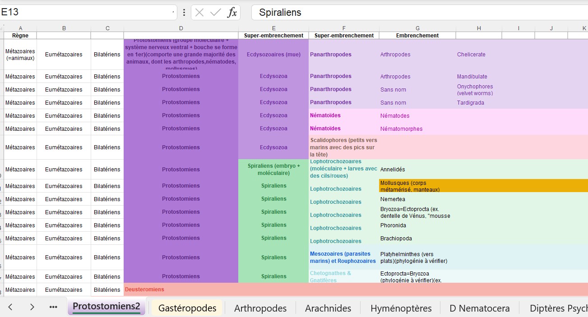This screenshot has width=588, height=317.
Task: Select Spiraliens cell in Brachiopoda row
Action: tap(273, 238)
